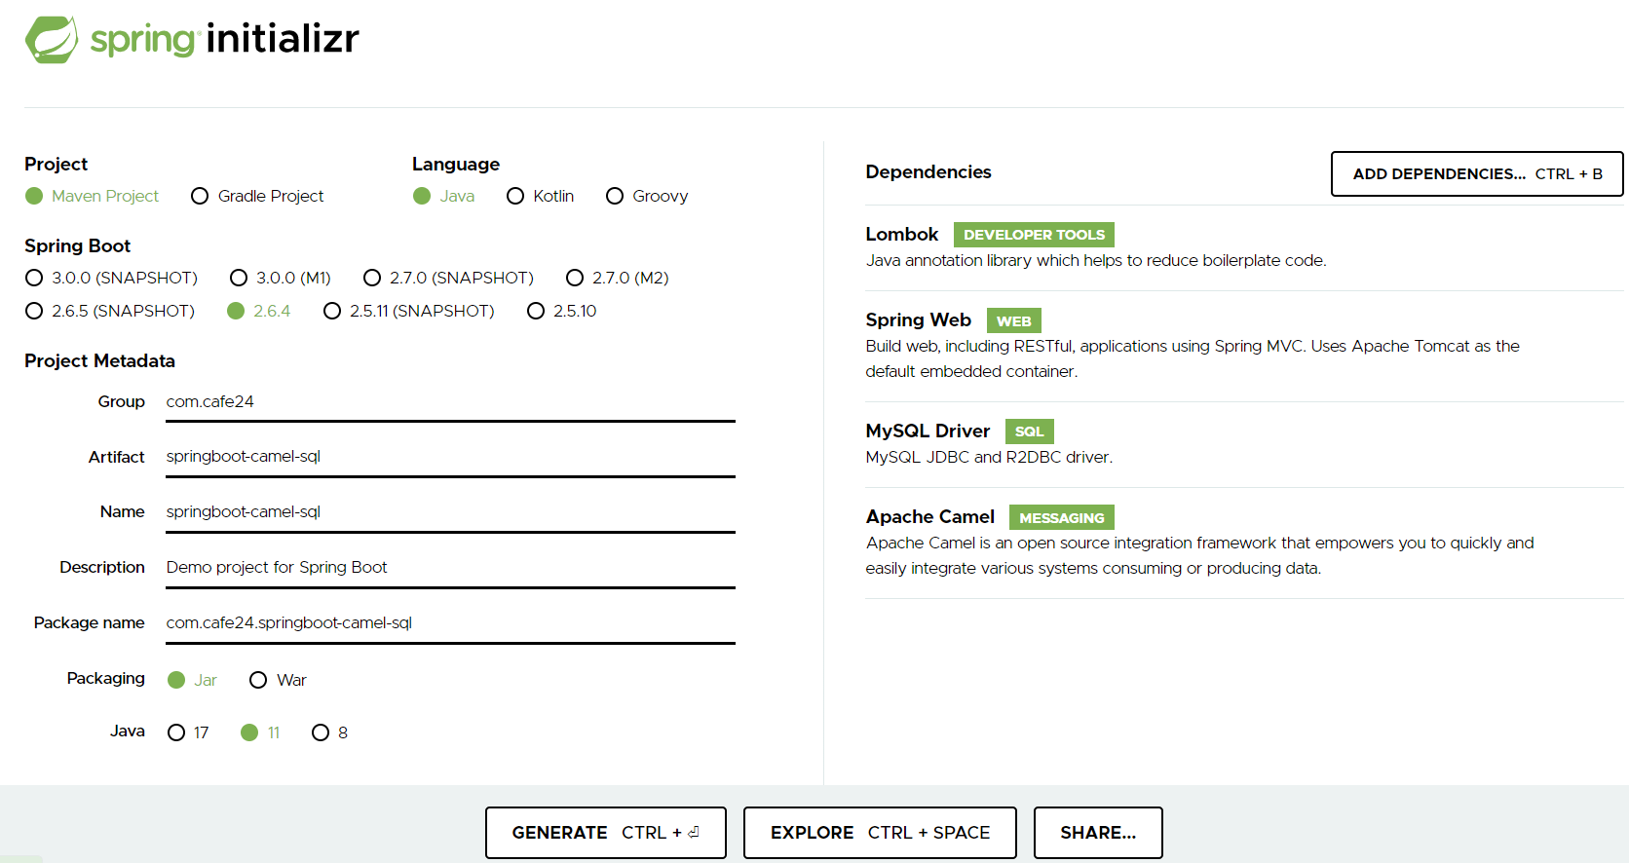Choose Groovy language radio button
The width and height of the screenshot is (1629, 863).
click(647, 196)
